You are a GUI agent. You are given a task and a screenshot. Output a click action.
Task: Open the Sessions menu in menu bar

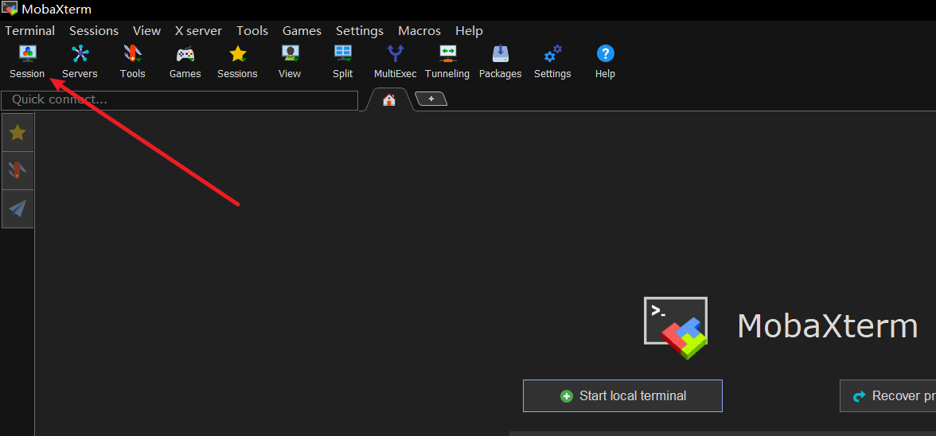click(94, 30)
